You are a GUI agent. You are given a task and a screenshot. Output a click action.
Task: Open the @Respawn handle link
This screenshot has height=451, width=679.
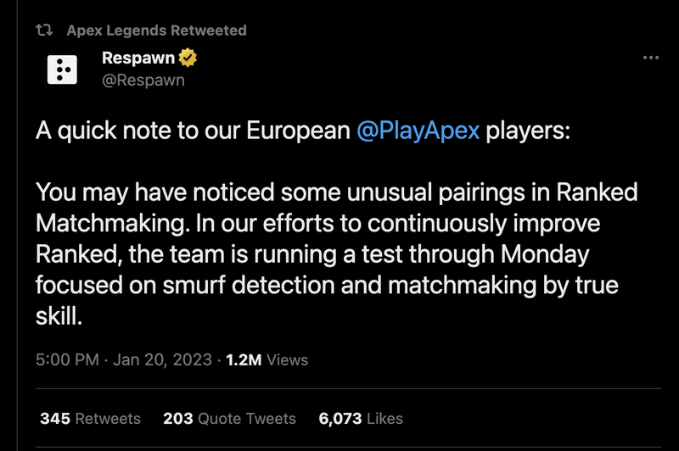(x=143, y=81)
